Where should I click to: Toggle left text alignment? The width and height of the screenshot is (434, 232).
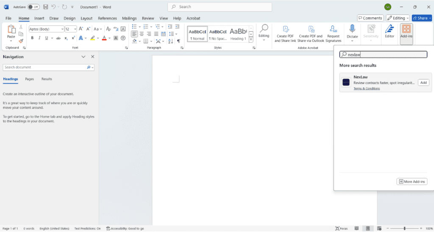coord(134,34)
